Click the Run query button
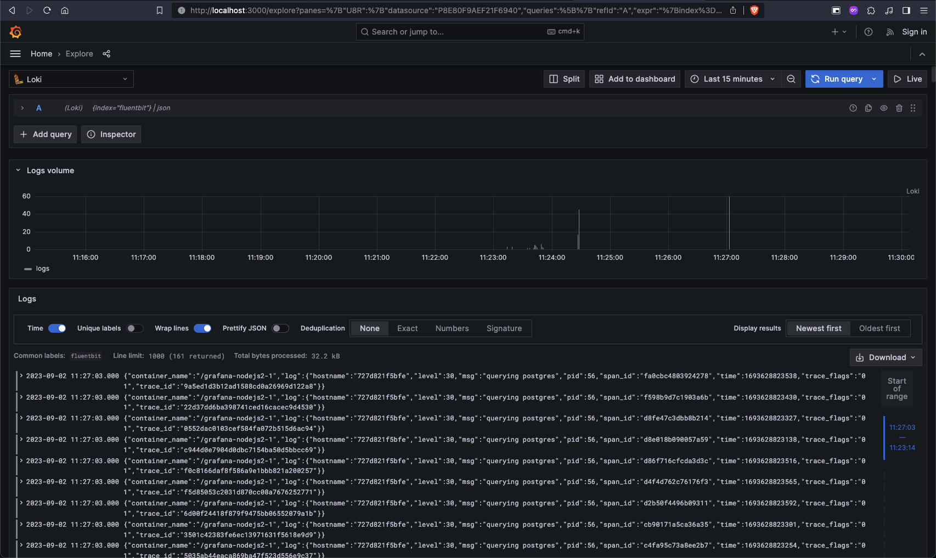The height and width of the screenshot is (558, 936). click(x=837, y=79)
